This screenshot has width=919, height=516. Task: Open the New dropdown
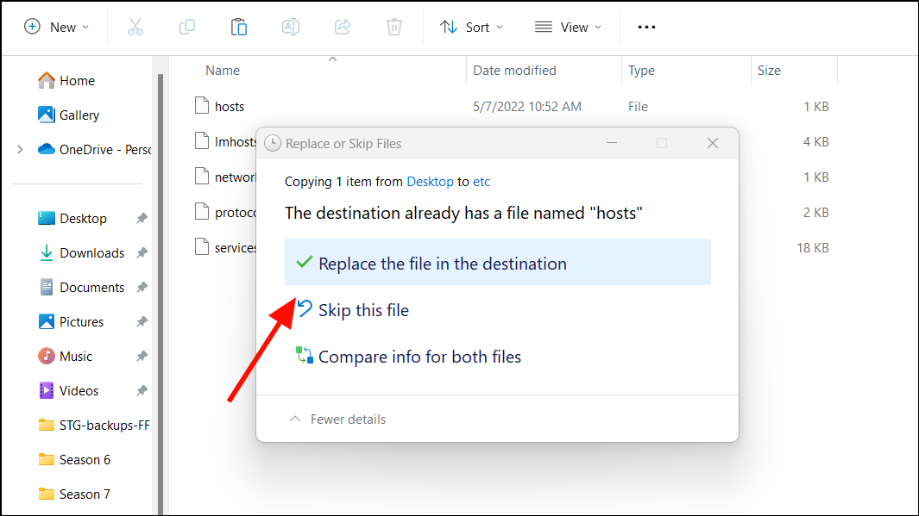(x=57, y=27)
